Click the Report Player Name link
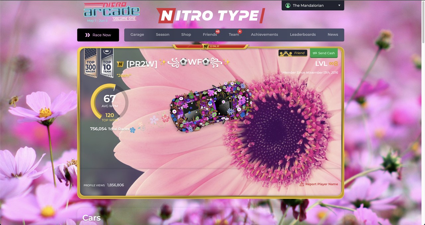Image resolution: width=425 pixels, height=225 pixels. click(x=321, y=184)
